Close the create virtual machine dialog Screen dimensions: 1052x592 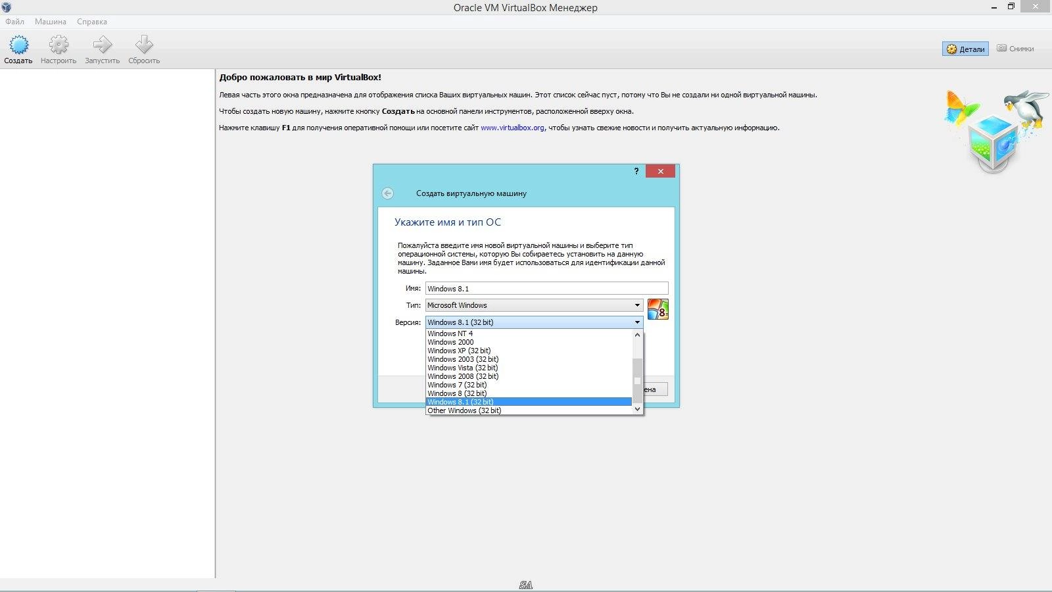(660, 171)
